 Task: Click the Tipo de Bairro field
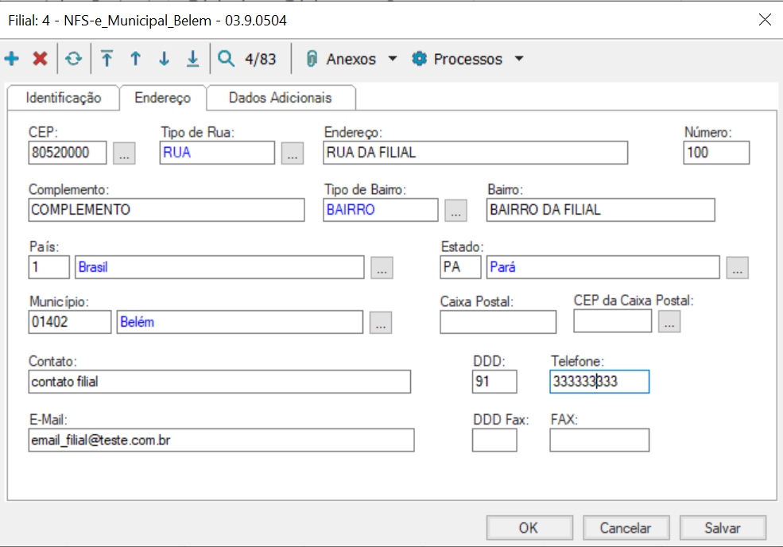(381, 210)
